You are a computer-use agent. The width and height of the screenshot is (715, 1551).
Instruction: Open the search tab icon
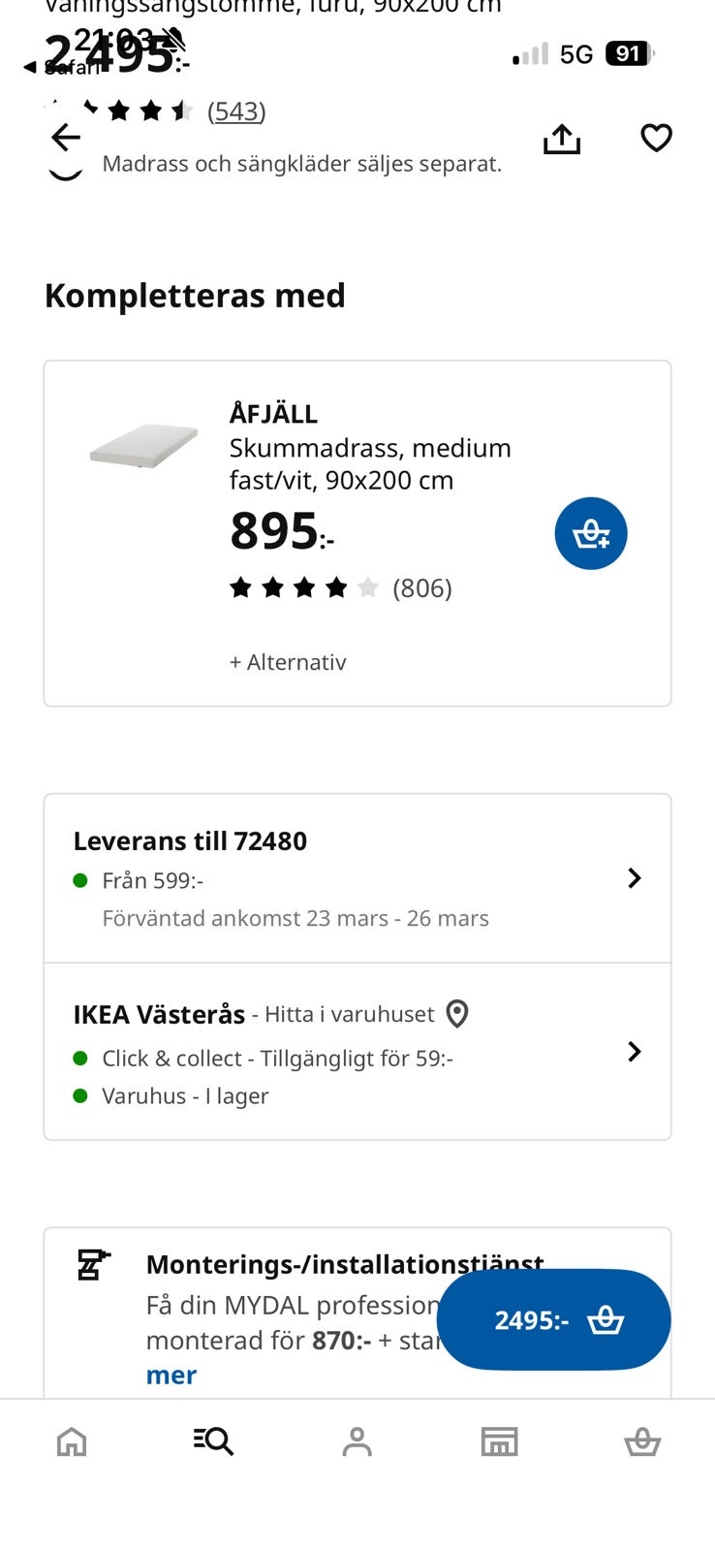[213, 1441]
